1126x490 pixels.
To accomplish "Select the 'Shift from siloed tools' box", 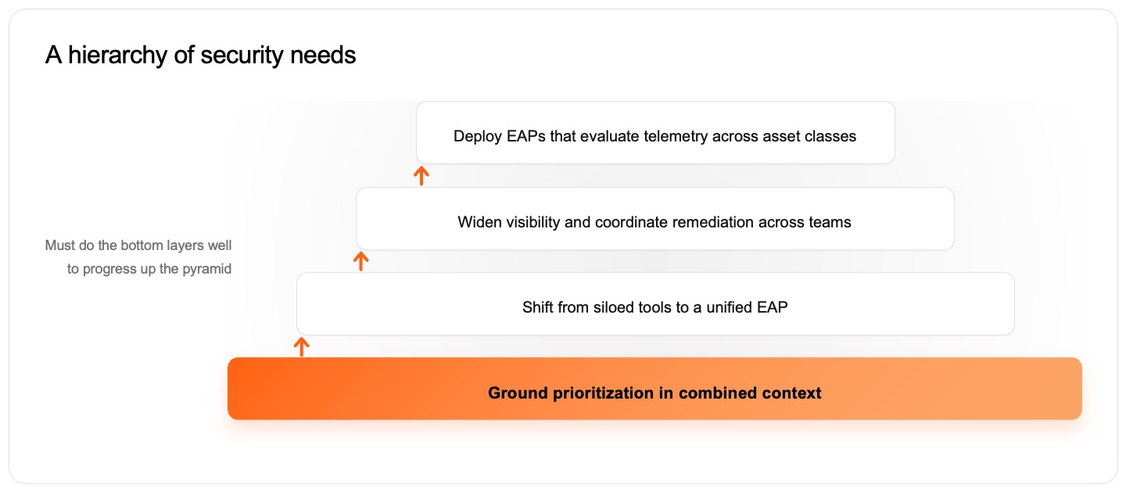I will 655,304.
